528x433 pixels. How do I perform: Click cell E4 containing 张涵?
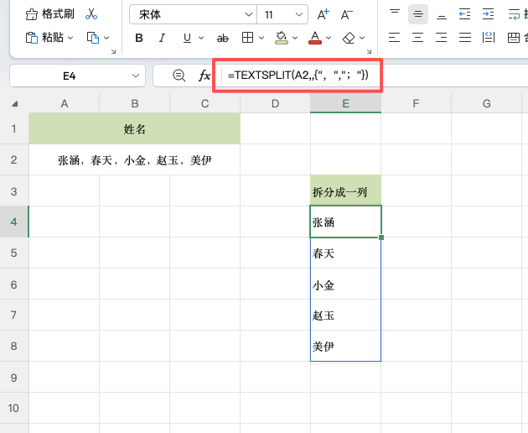point(345,222)
